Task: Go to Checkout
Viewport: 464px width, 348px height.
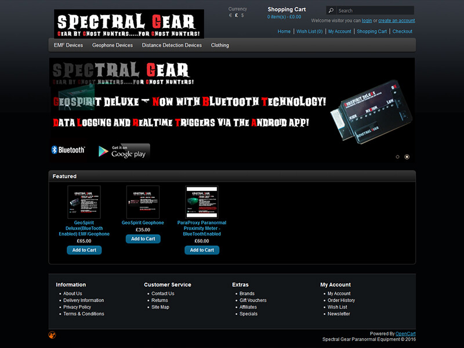Action: [403, 31]
